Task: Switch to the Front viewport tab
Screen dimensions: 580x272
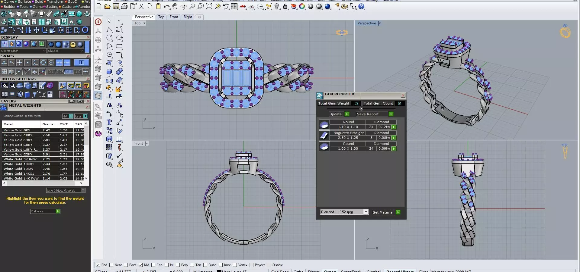Action: [x=174, y=17]
